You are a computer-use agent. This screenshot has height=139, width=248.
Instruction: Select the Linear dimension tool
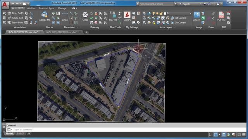pos(65,16)
